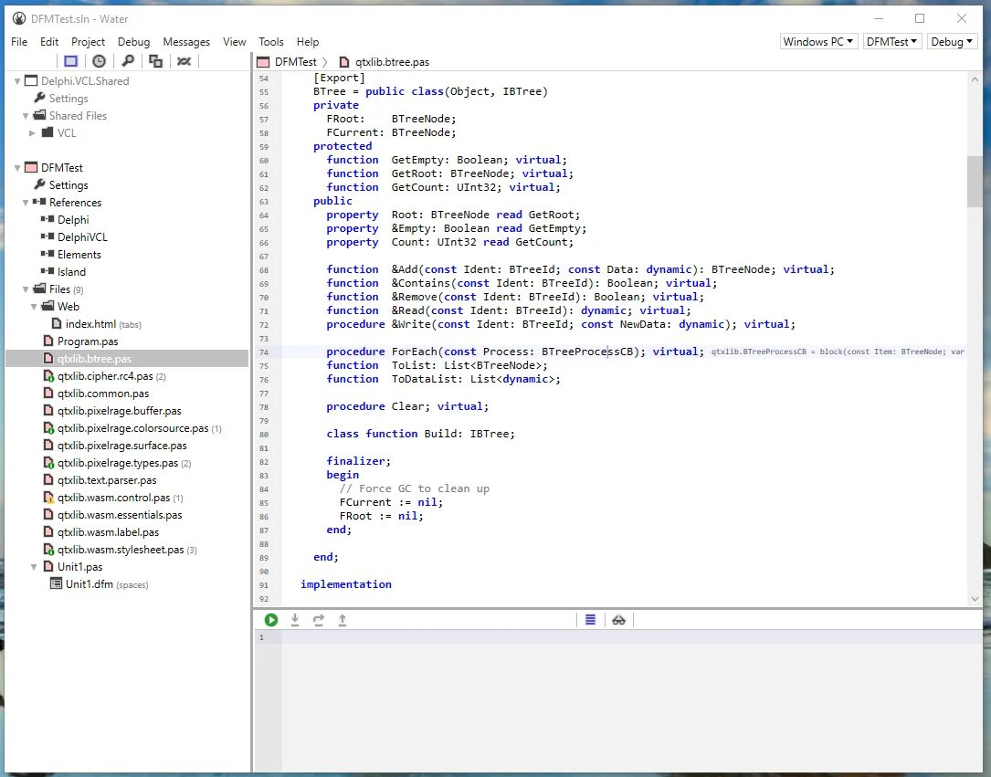This screenshot has width=991, height=777.
Task: Click the Step Out debug icon
Action: [x=343, y=620]
